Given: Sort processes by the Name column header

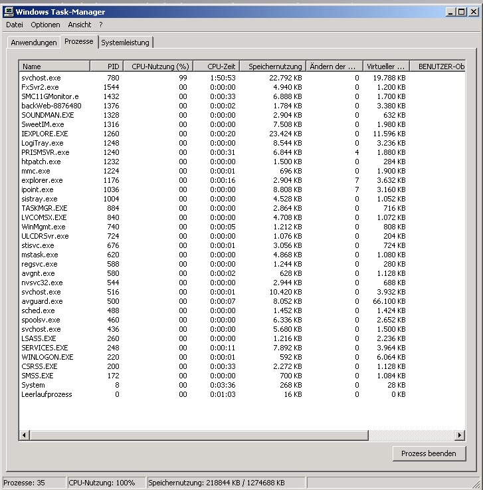Looking at the screenshot, I should click(x=54, y=66).
